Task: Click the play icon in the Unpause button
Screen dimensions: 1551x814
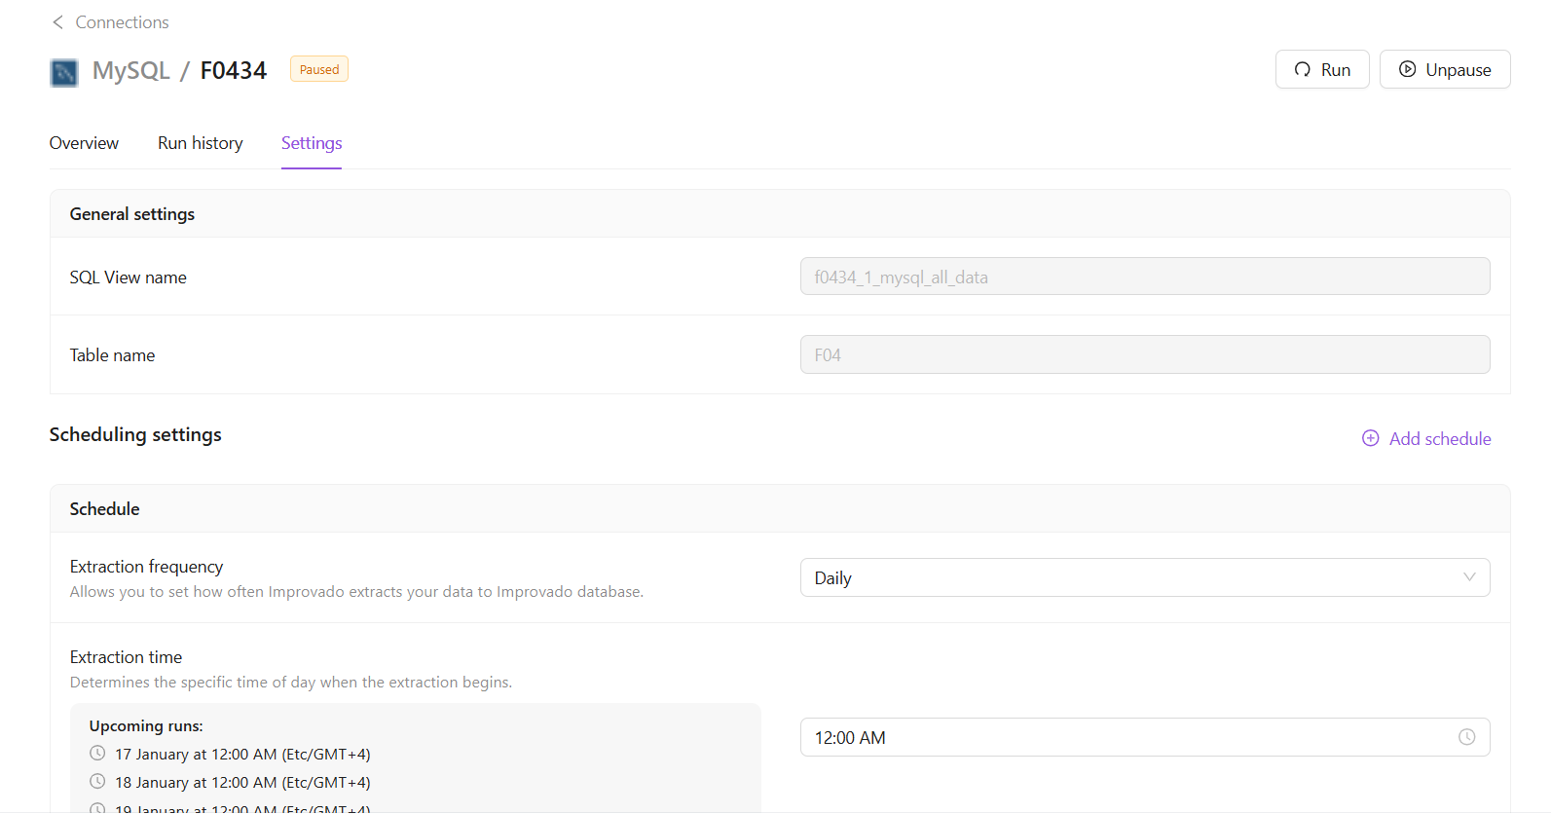Action: coord(1407,69)
